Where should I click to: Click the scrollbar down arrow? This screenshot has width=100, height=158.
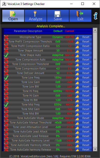[95, 149]
